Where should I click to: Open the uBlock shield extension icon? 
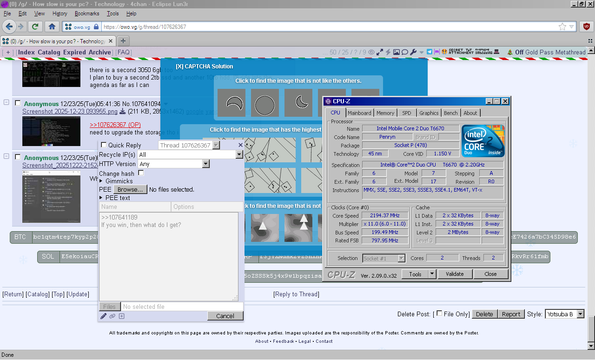587,27
